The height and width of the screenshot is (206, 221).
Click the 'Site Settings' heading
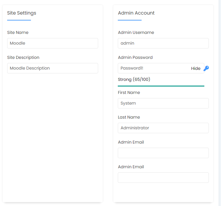point(21,13)
